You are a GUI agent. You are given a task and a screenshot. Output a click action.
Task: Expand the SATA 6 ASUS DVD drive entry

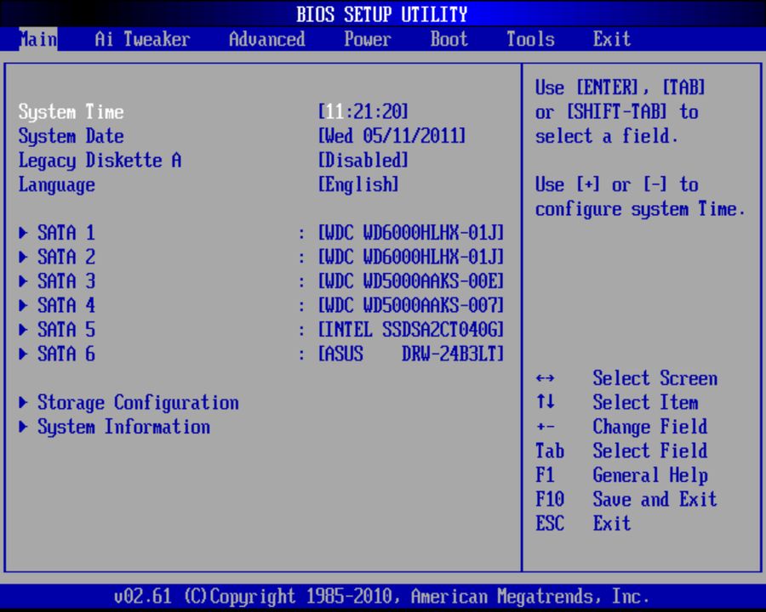pyautogui.click(x=66, y=354)
